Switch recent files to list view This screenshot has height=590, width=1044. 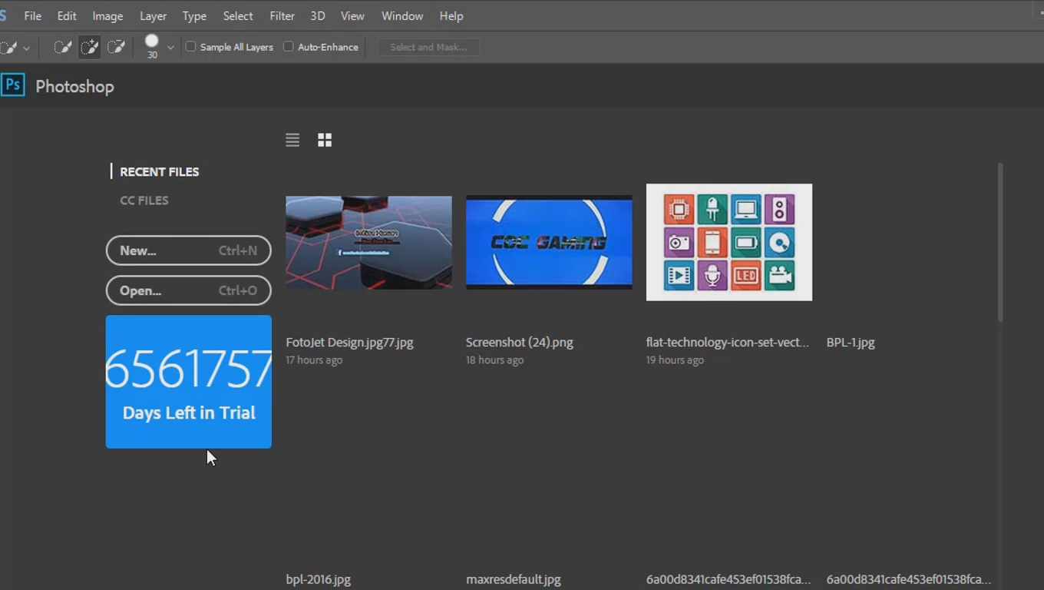(292, 140)
